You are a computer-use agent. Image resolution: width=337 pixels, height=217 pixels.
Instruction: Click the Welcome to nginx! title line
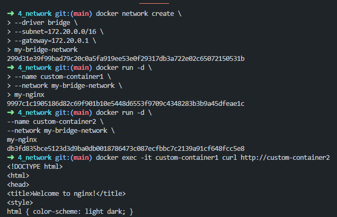point(66,194)
